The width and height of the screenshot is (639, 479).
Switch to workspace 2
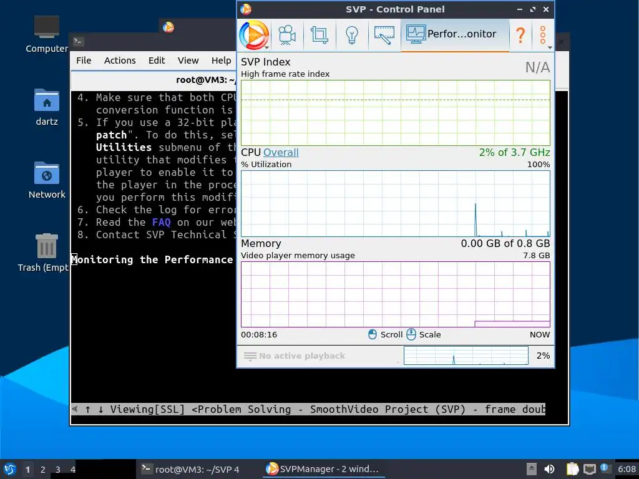tap(43, 470)
